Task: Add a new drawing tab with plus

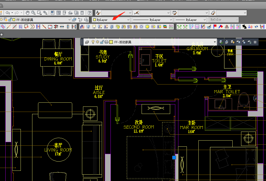Action: tap(2, 35)
